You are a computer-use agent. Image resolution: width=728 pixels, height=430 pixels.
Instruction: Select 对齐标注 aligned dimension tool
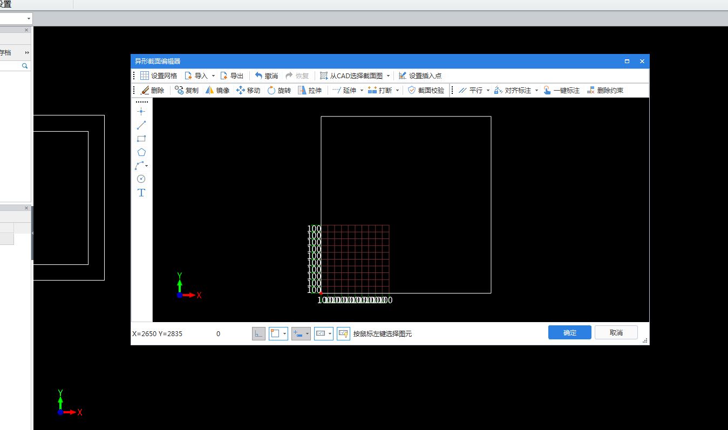[x=513, y=90]
